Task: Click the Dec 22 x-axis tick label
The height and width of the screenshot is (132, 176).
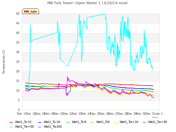Action: click(68, 114)
